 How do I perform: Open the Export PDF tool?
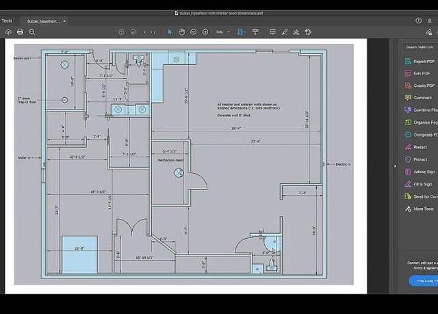(x=421, y=62)
